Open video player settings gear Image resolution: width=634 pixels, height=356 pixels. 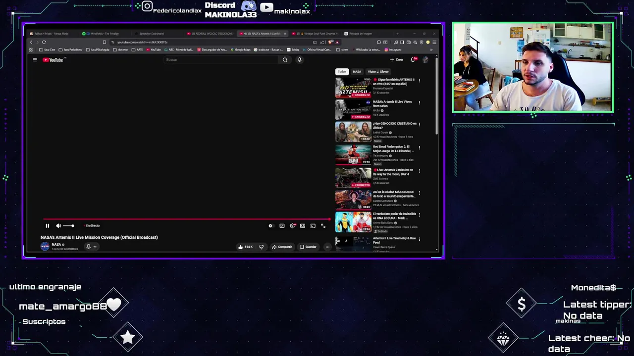pos(292,226)
